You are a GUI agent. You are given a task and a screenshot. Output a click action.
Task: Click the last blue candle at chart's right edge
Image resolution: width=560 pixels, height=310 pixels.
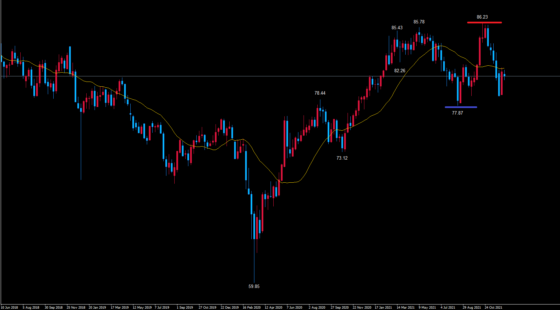(504, 75)
